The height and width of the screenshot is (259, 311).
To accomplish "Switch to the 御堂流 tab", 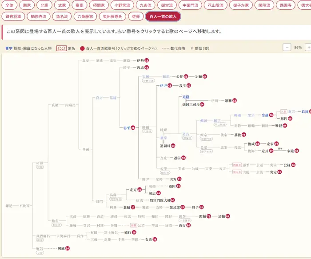I will click(167, 5).
